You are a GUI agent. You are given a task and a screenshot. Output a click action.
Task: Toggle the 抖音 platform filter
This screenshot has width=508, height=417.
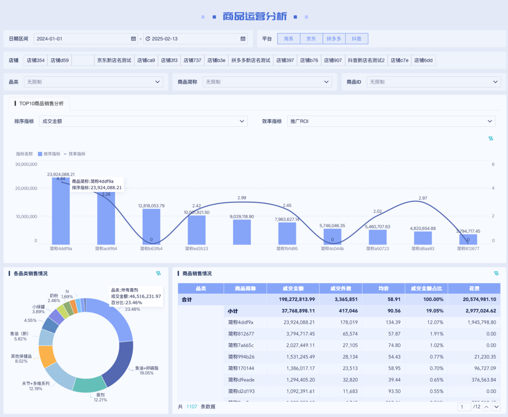[356, 39]
